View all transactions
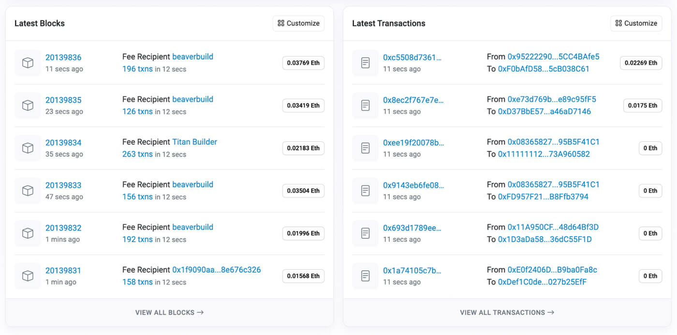The height and width of the screenshot is (335, 677). coord(507,313)
